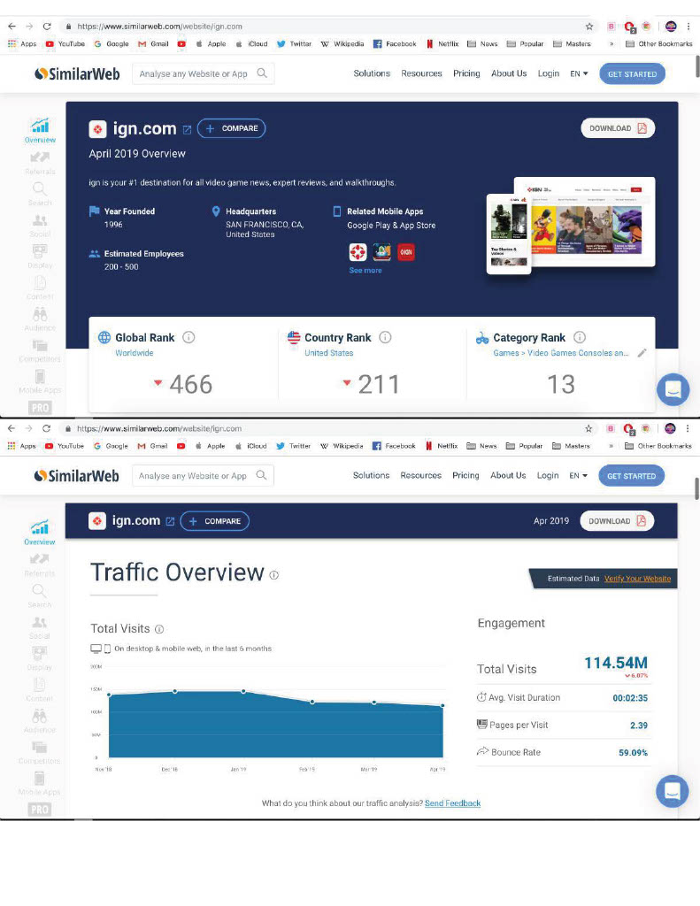Expand bookmarks overflow chevron in top window
The width and height of the screenshot is (700, 906).
point(611,44)
